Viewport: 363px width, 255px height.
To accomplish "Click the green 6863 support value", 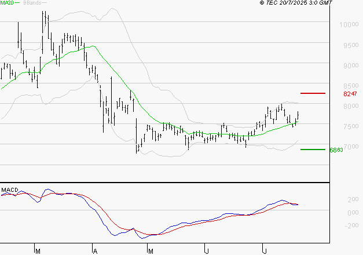I will pyautogui.click(x=336, y=150).
